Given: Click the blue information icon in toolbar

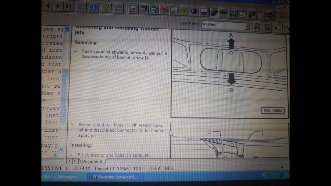Looking at the screenshot, I should [94, 7].
